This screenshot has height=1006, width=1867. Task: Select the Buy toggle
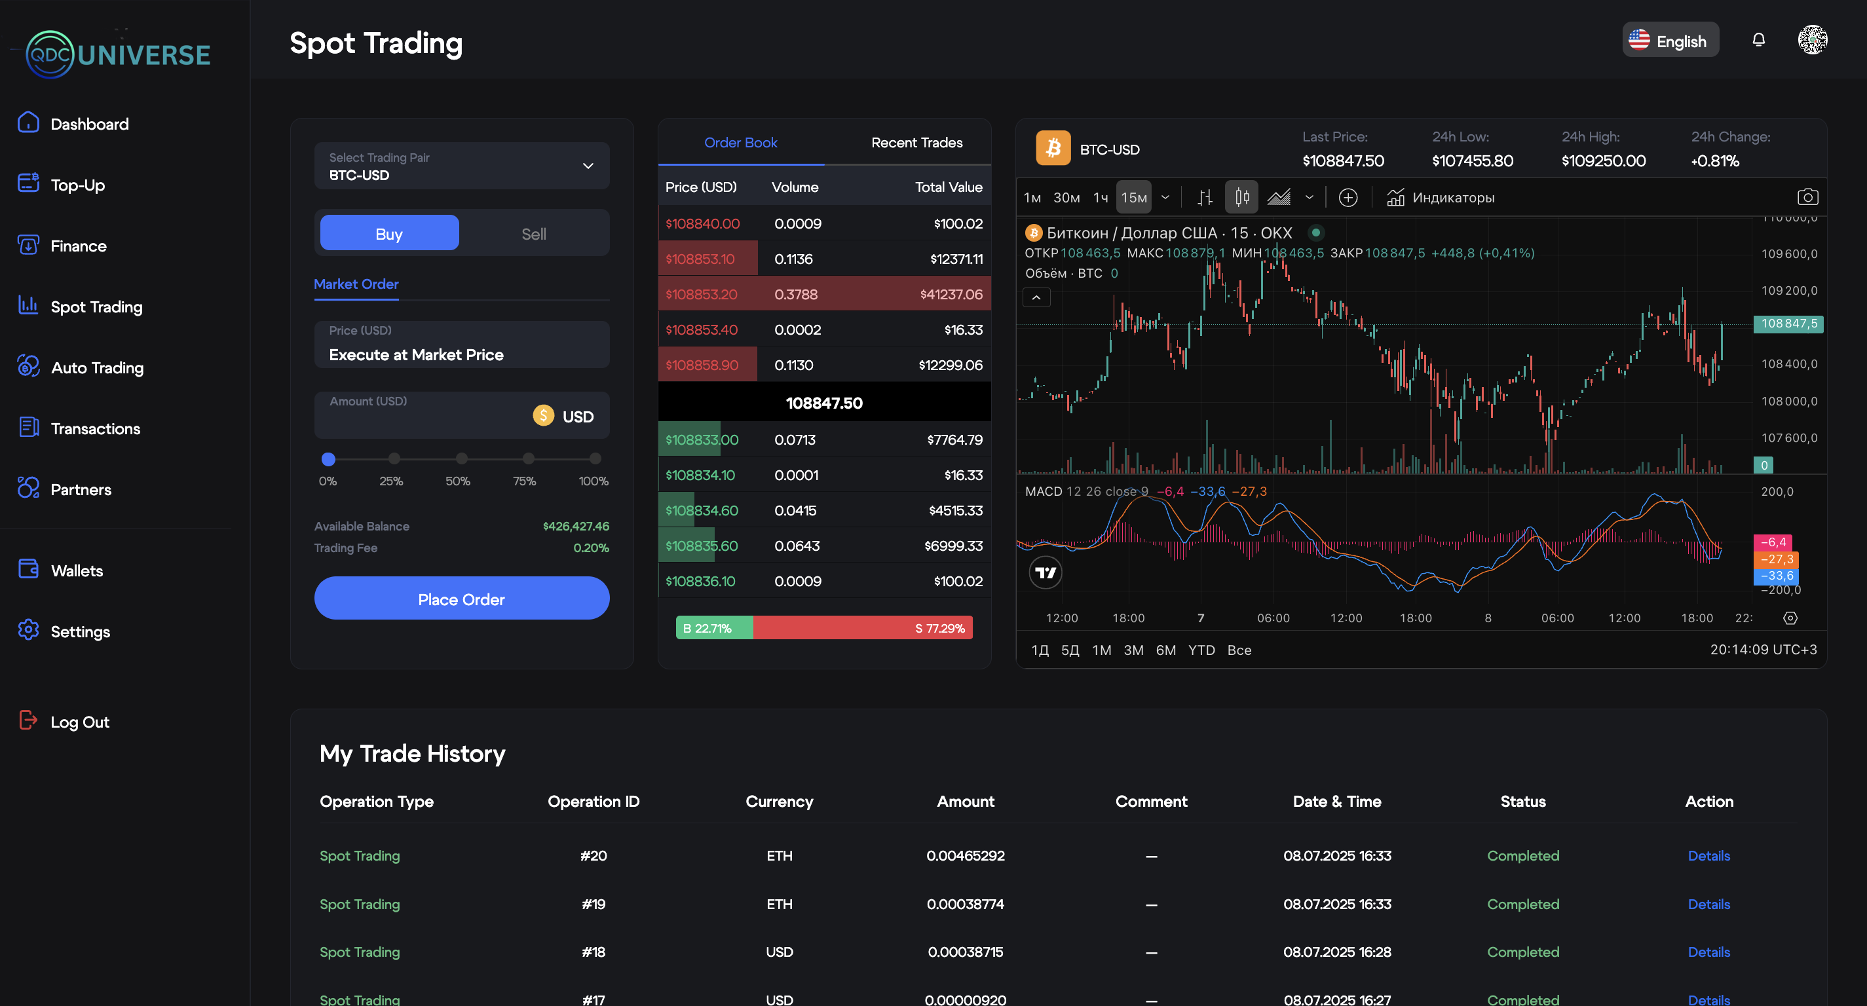(x=389, y=233)
